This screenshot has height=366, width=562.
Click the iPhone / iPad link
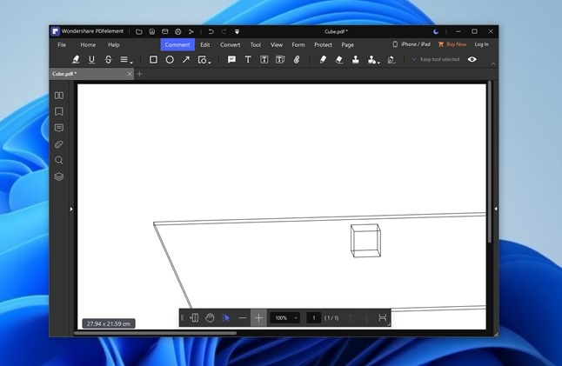411,44
